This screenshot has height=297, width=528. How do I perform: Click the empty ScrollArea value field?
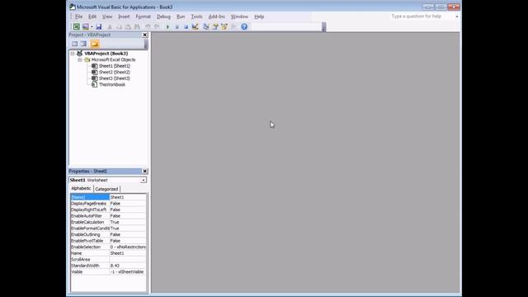point(128,260)
